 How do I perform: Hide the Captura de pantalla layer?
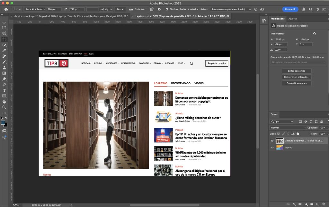click(272, 141)
